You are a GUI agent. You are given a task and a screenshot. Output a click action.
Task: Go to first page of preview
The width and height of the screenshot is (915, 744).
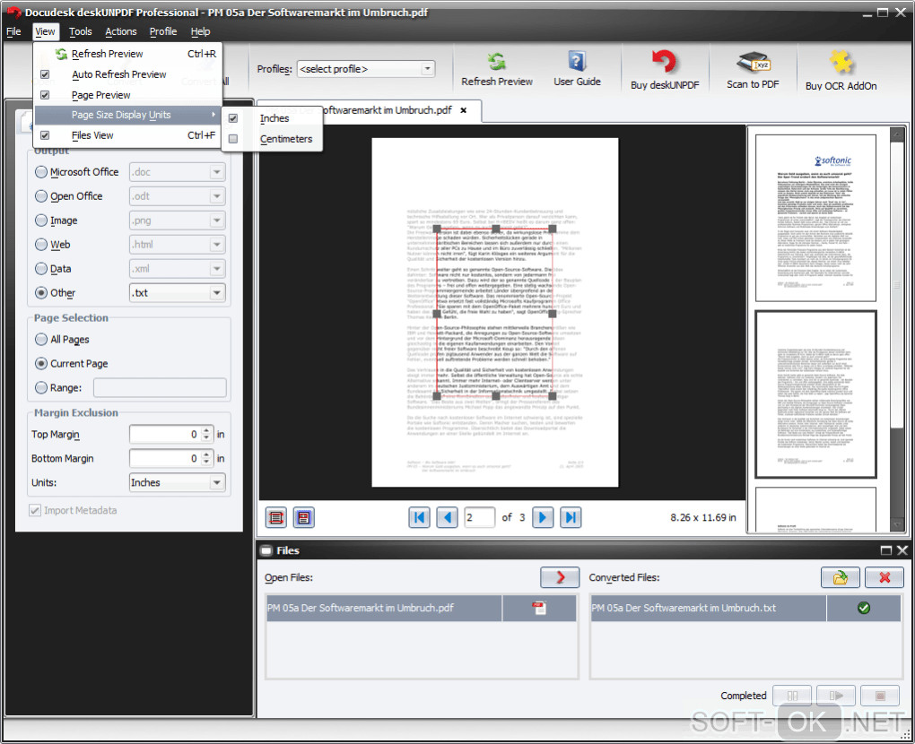pyautogui.click(x=419, y=517)
